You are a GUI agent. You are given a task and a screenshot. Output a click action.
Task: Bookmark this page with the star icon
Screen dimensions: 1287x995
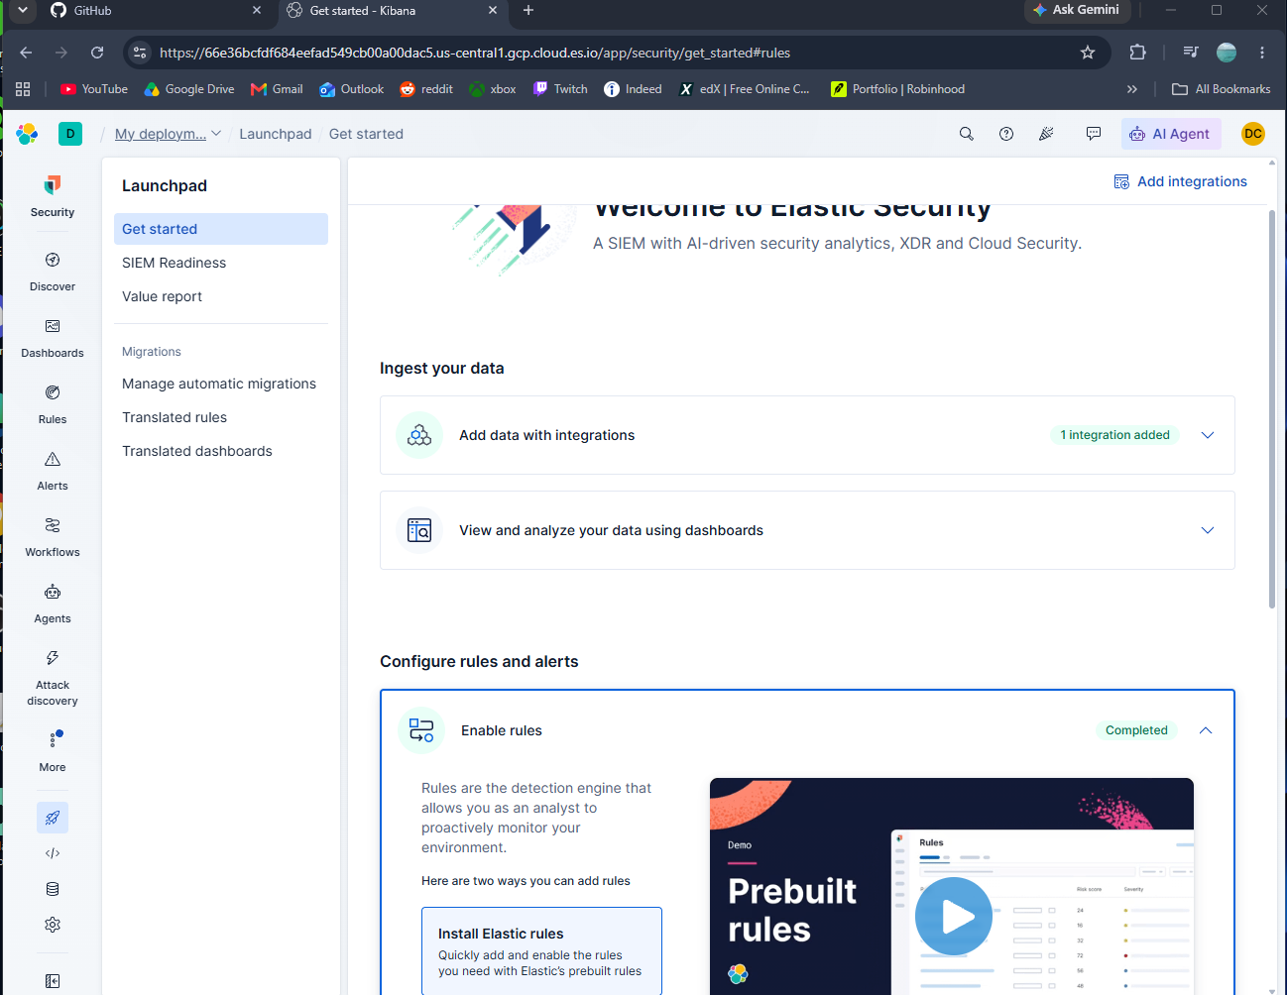click(x=1088, y=53)
